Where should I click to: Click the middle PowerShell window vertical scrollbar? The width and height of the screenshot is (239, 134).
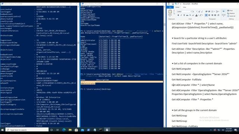(164, 66)
